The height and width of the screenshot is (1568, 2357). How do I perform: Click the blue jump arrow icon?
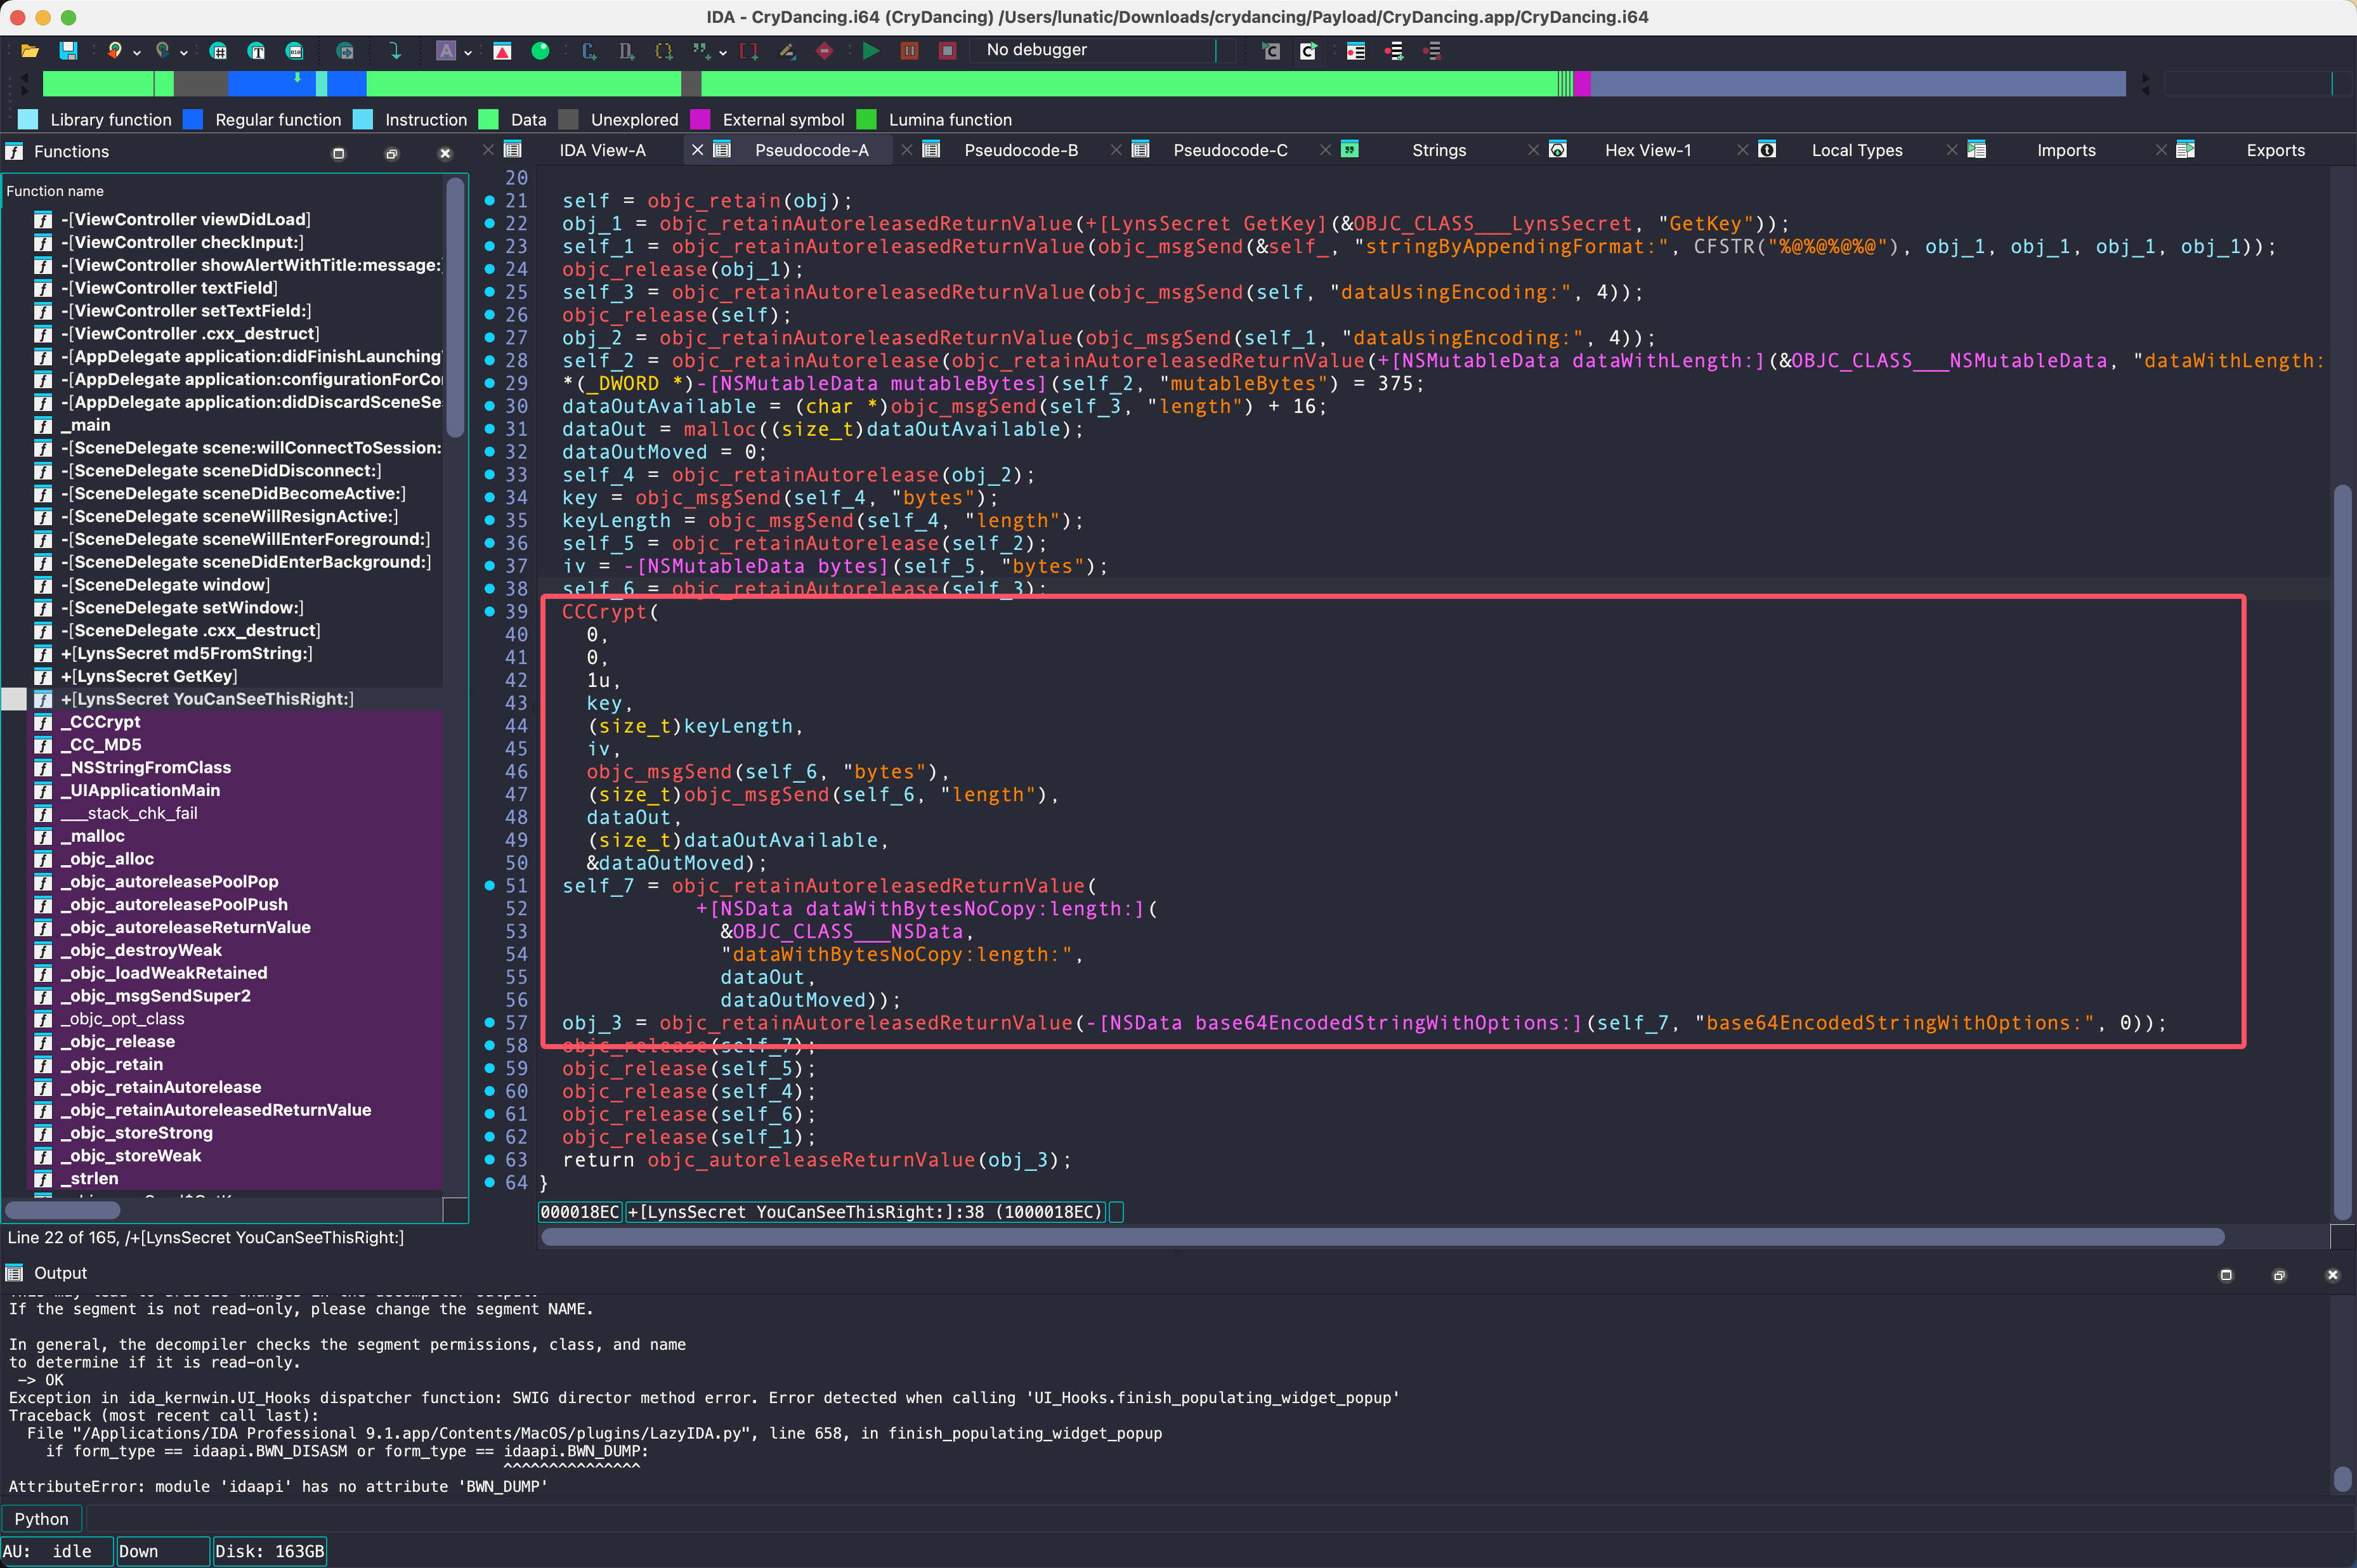point(395,50)
